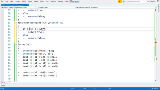Image resolution: width=160 pixels, height=90 pixels.
Task: Click the (s1 == s2) expression on line 74
Action: [x=40, y=63]
